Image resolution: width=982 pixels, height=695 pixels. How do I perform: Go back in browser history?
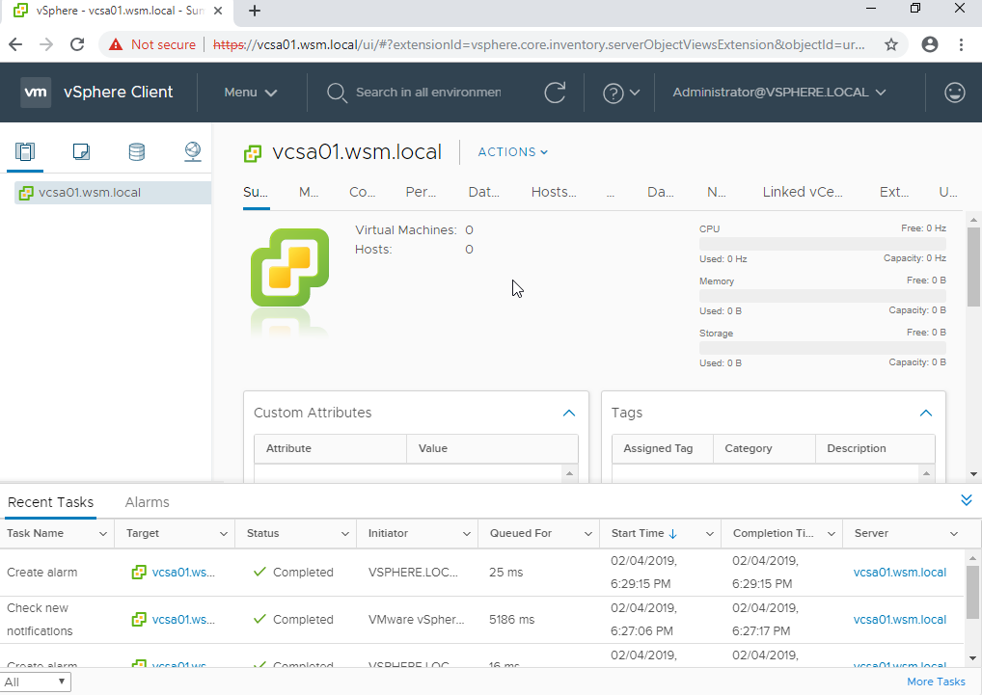pos(15,44)
